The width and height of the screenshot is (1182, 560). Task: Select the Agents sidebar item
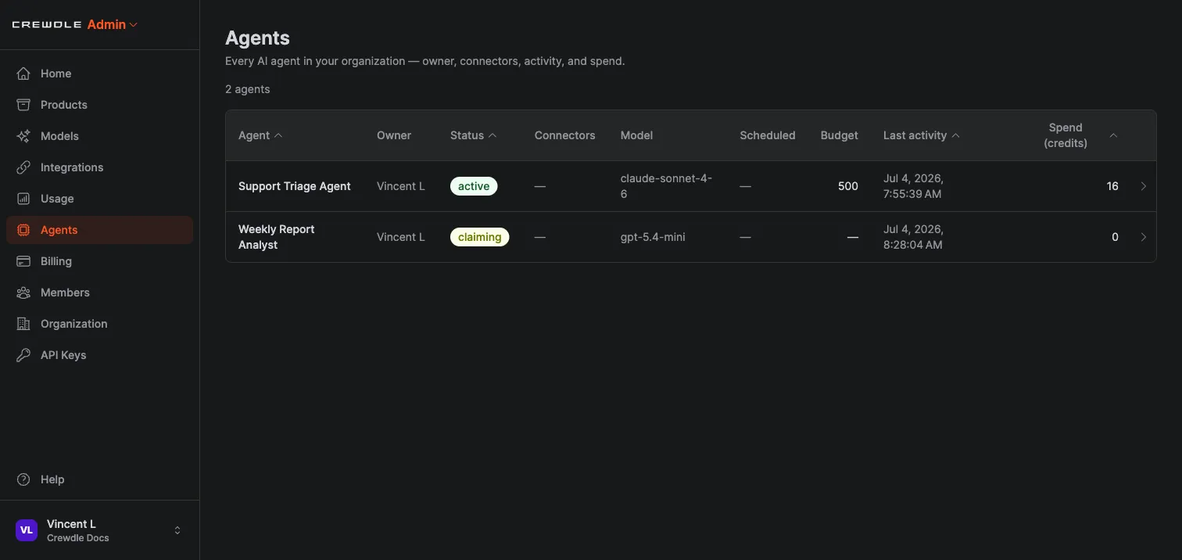click(x=99, y=230)
